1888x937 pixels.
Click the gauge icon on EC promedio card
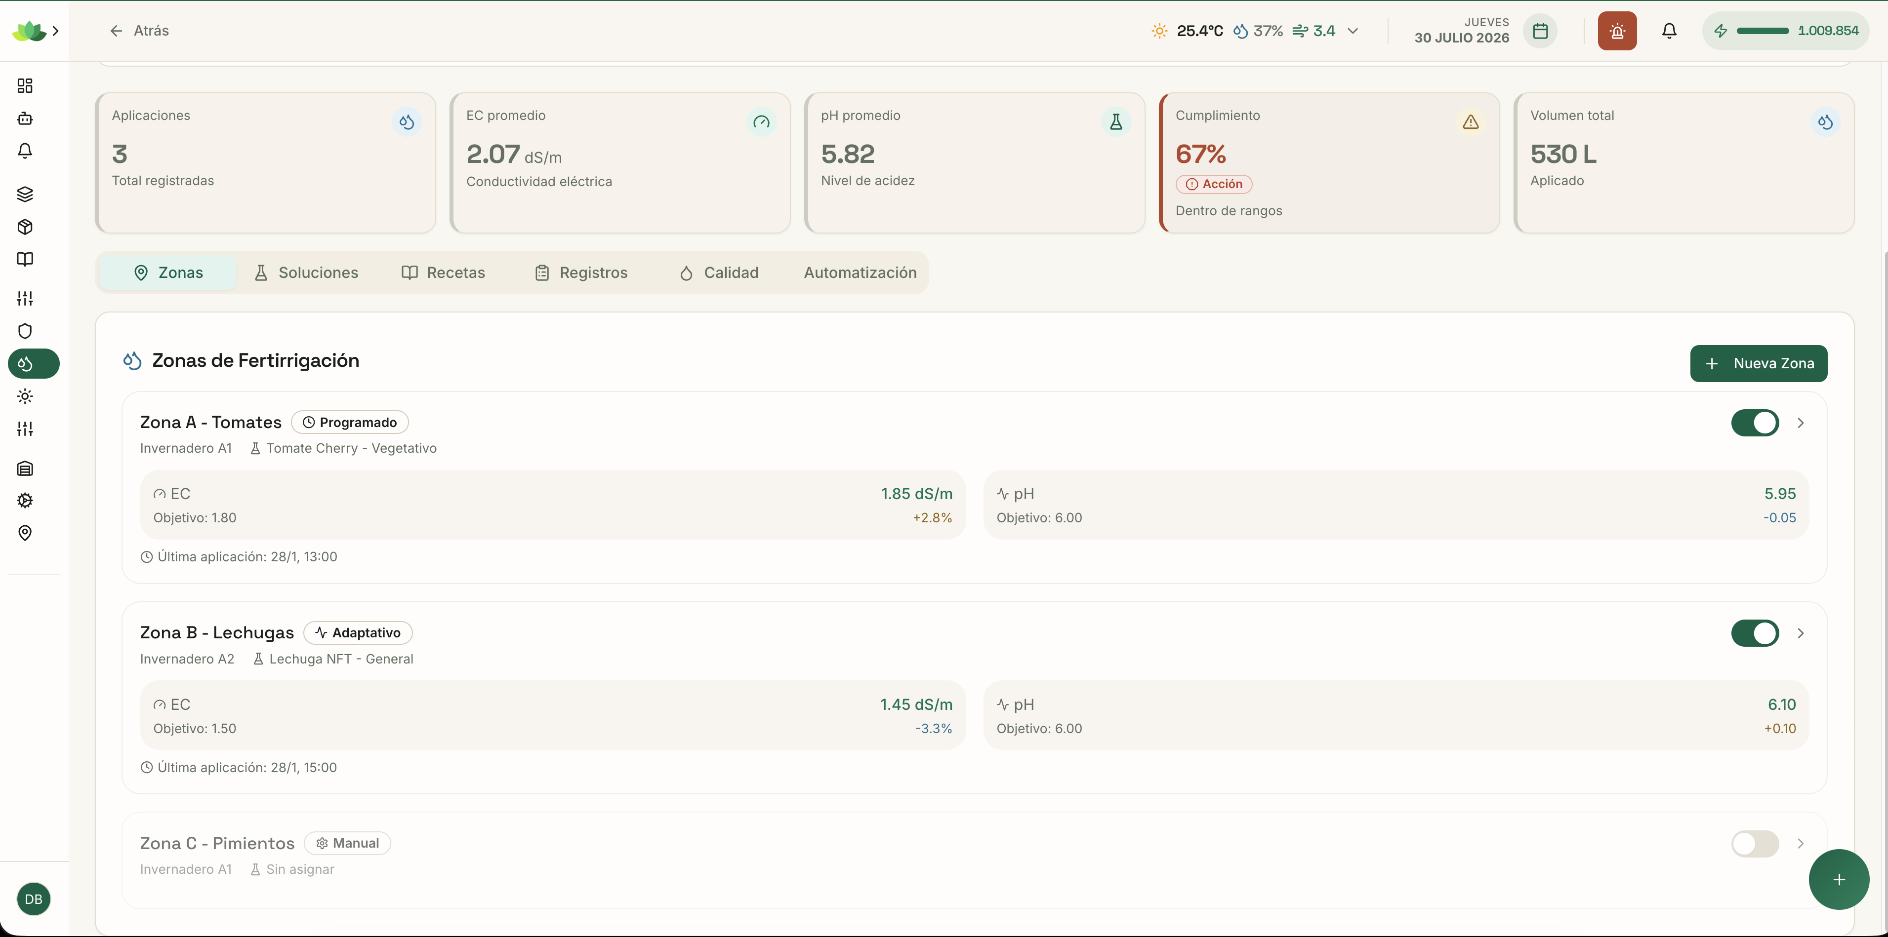pyautogui.click(x=761, y=121)
